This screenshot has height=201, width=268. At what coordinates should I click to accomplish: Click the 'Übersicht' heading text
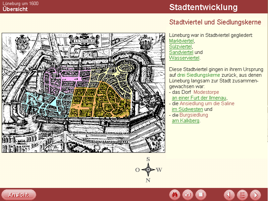coord(15,9)
